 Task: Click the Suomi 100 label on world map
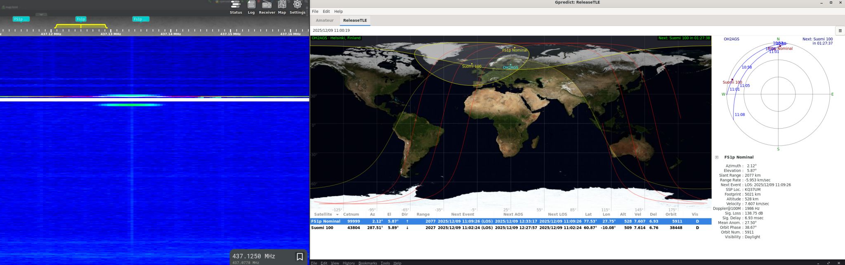pyautogui.click(x=472, y=66)
